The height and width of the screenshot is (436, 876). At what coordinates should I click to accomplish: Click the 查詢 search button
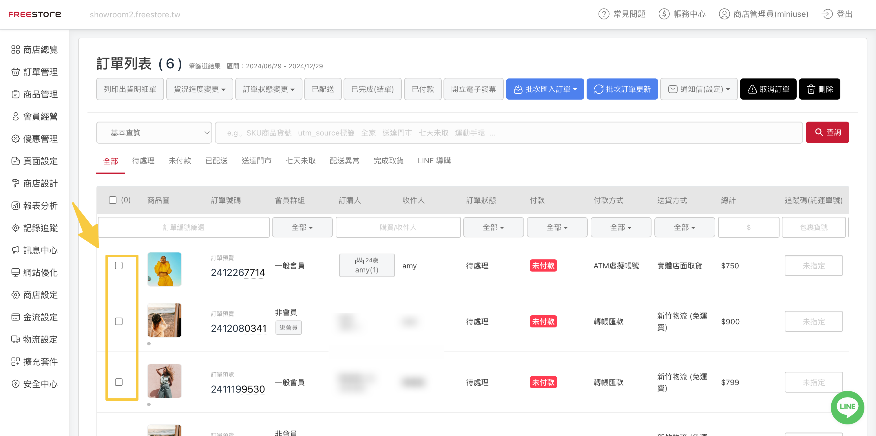click(827, 132)
